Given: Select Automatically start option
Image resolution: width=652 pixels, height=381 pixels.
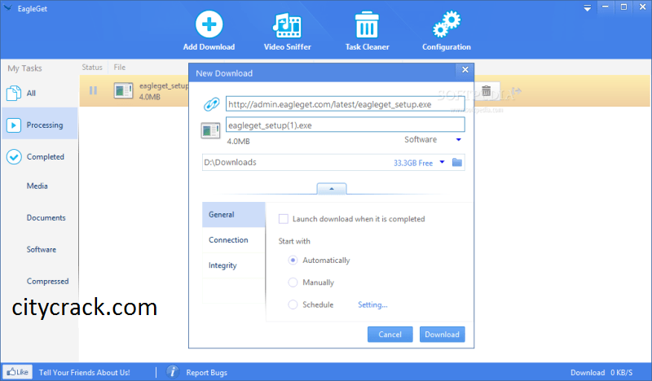Looking at the screenshot, I should click(x=293, y=260).
